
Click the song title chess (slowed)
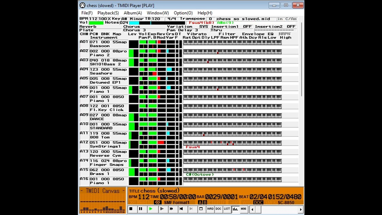(x=160, y=191)
